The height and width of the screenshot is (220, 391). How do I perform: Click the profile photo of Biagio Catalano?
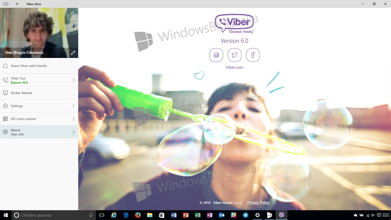39,33
